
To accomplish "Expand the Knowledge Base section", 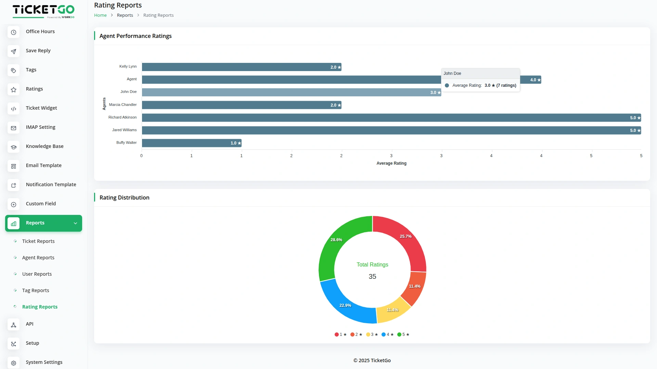I will [x=44, y=147].
